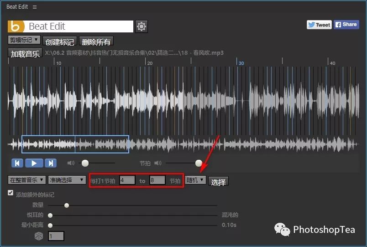
Task: Click the 创建标记 button
Action: 60,42
